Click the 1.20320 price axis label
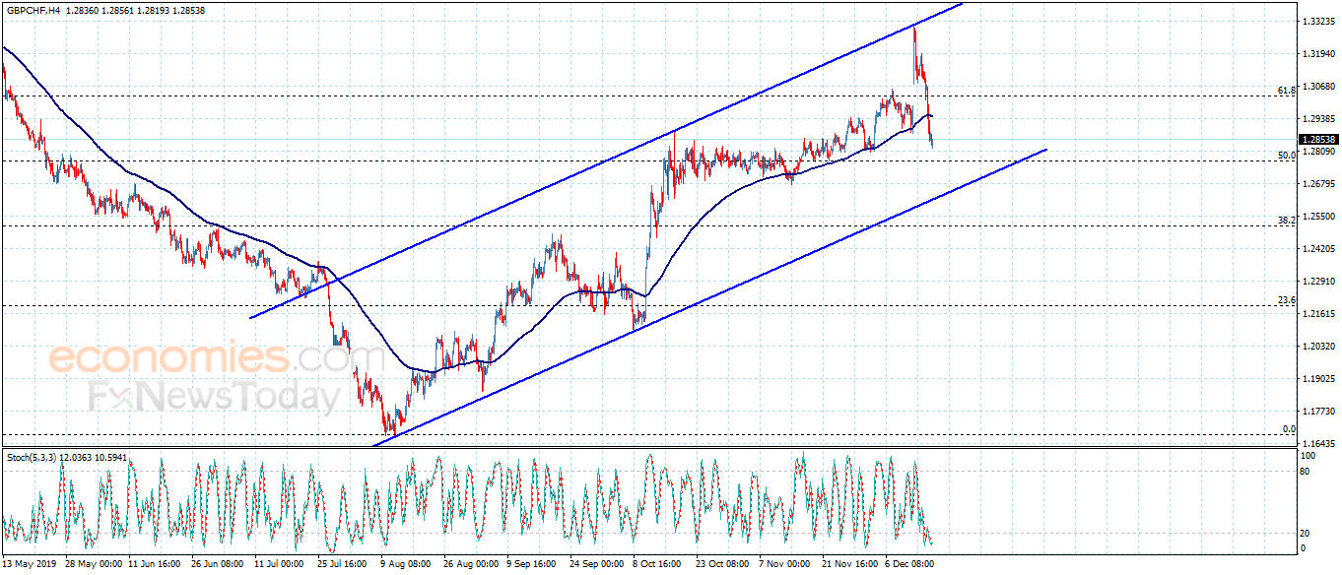 click(1317, 346)
